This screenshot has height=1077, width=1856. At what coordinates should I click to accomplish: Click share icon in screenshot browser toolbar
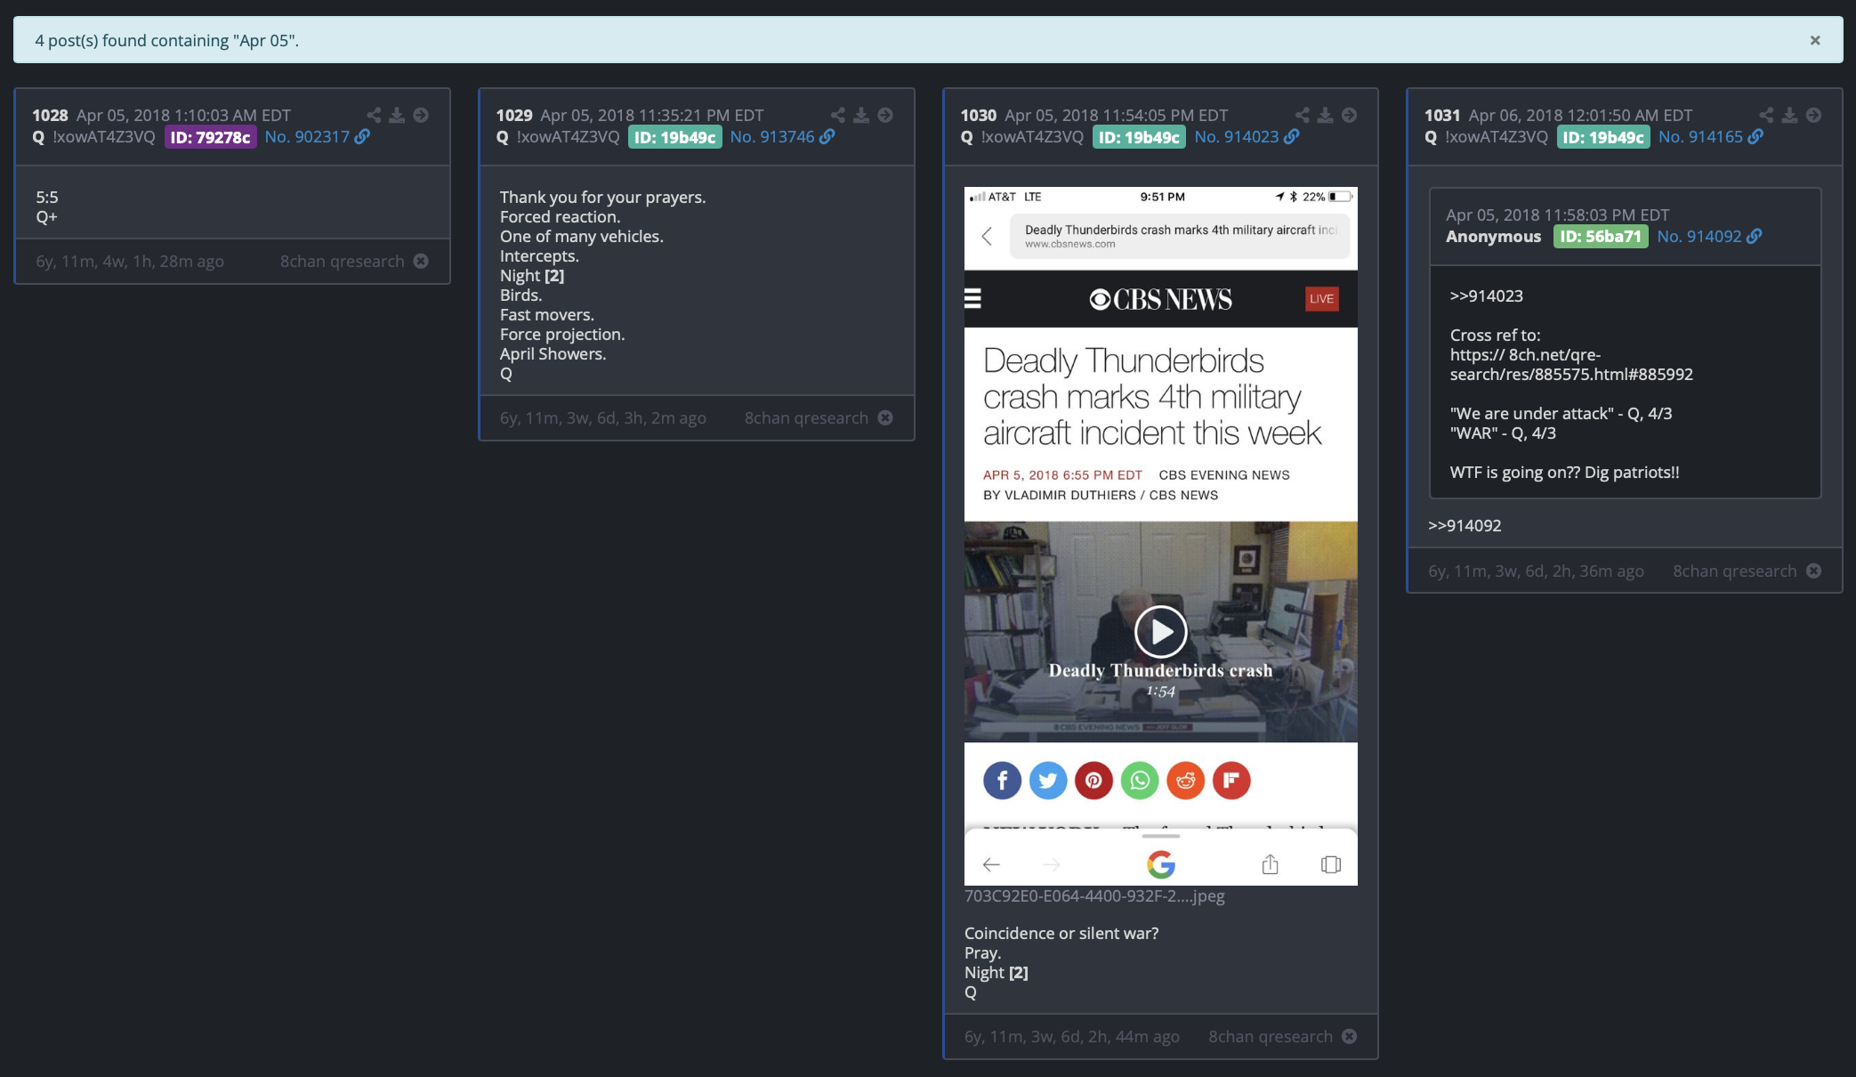click(x=1271, y=864)
